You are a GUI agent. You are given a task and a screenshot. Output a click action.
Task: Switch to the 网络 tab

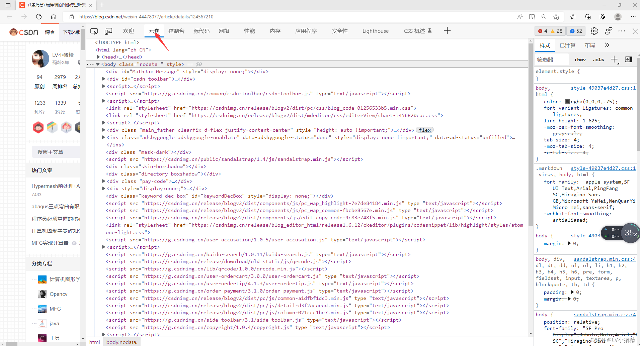(224, 31)
